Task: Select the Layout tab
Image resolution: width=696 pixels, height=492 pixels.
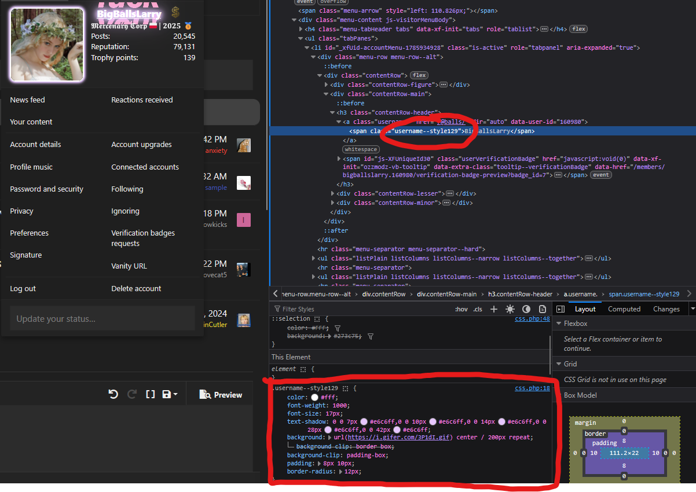Action: (x=585, y=309)
